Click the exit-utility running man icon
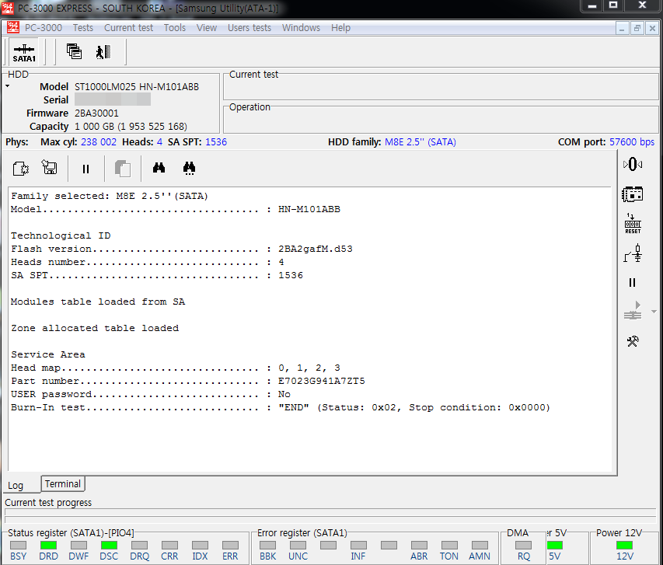Screen dimensions: 663x565 coord(103,52)
